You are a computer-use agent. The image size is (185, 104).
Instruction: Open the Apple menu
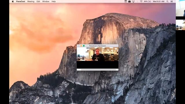point(13,1)
